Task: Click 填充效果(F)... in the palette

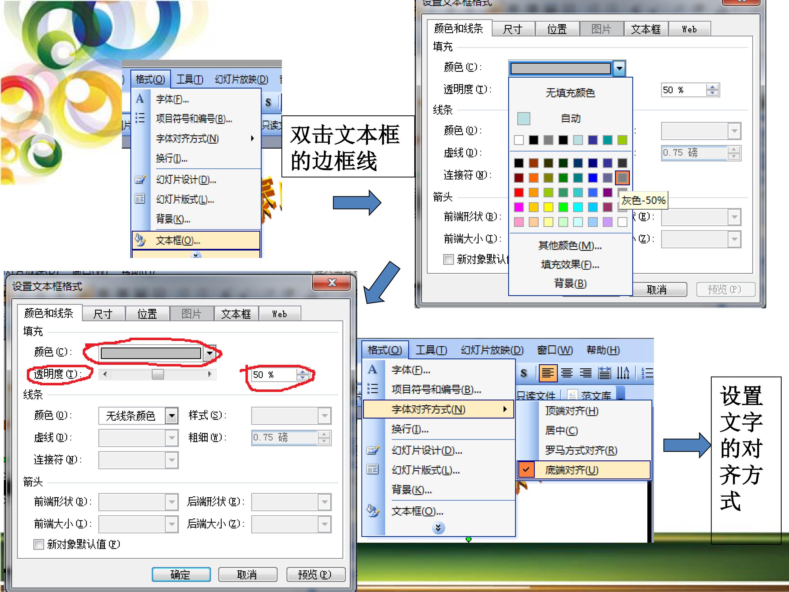Action: 570,264
